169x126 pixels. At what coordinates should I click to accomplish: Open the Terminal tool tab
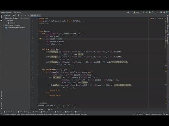[68, 112]
